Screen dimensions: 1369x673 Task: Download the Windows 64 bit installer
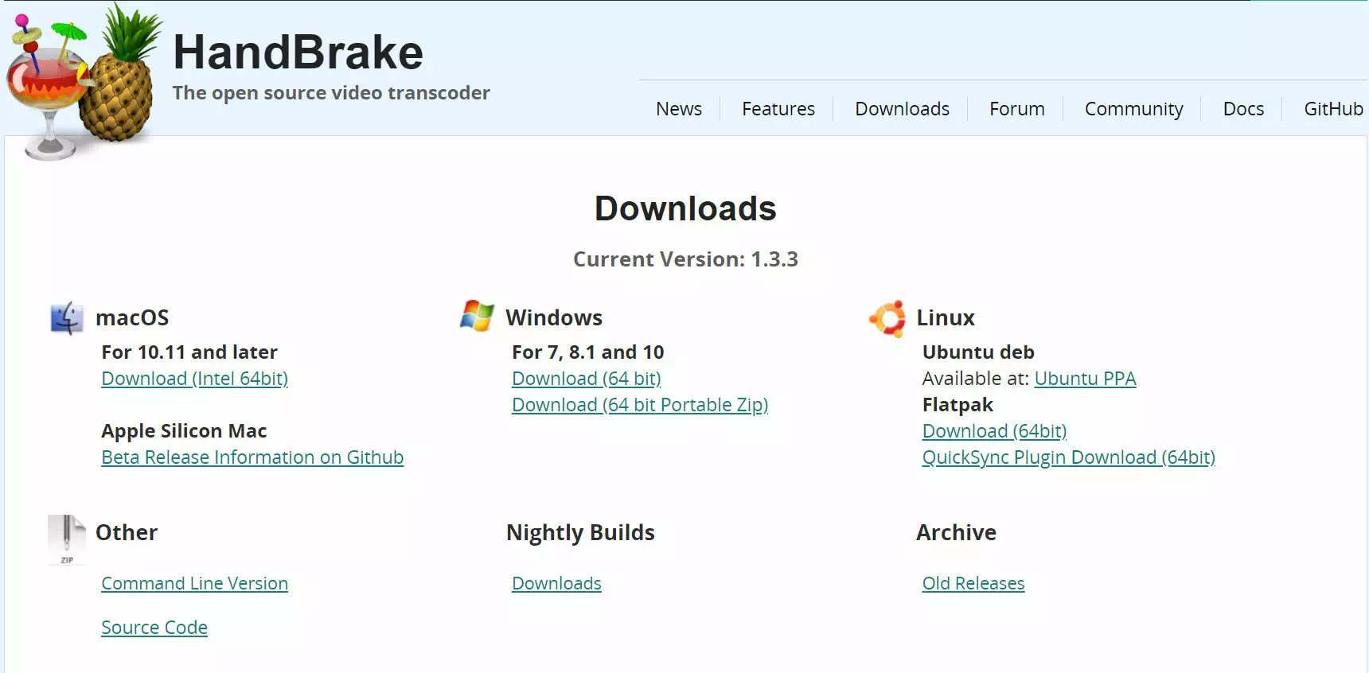[x=587, y=379]
